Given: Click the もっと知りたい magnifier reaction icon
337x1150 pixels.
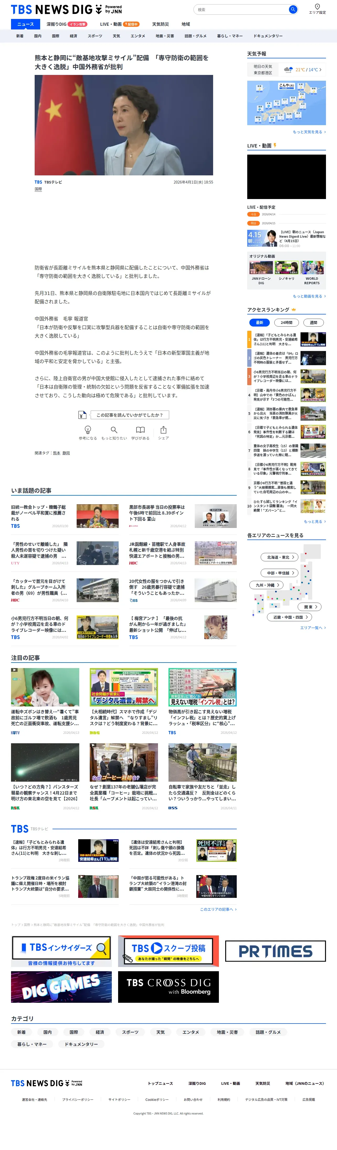Looking at the screenshot, I should coord(114,429).
